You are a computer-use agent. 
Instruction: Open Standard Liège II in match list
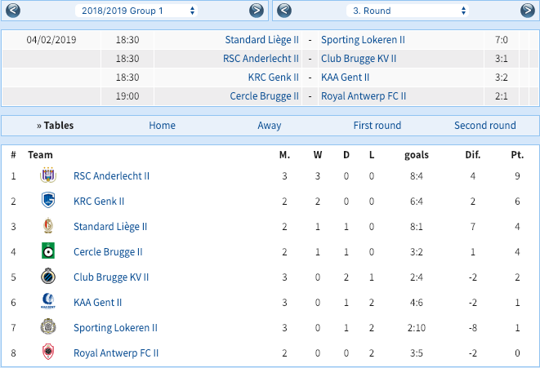(261, 40)
